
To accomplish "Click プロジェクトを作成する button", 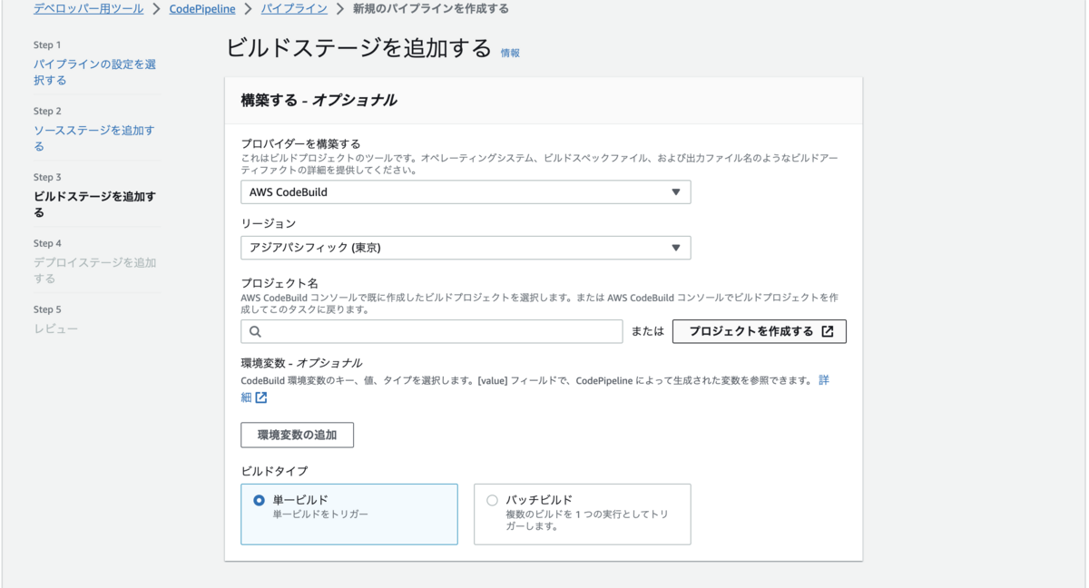I will coord(760,331).
